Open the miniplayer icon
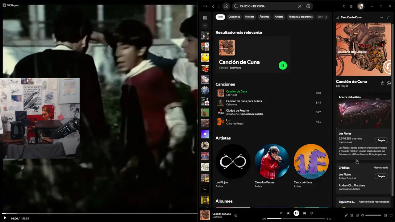The width and height of the screenshot is (395, 222). (385, 215)
